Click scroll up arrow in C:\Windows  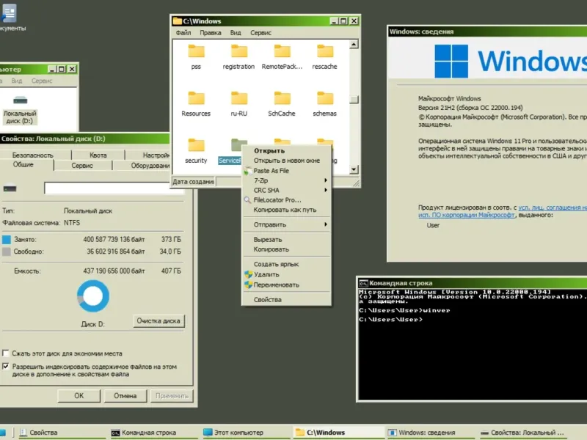(354, 45)
